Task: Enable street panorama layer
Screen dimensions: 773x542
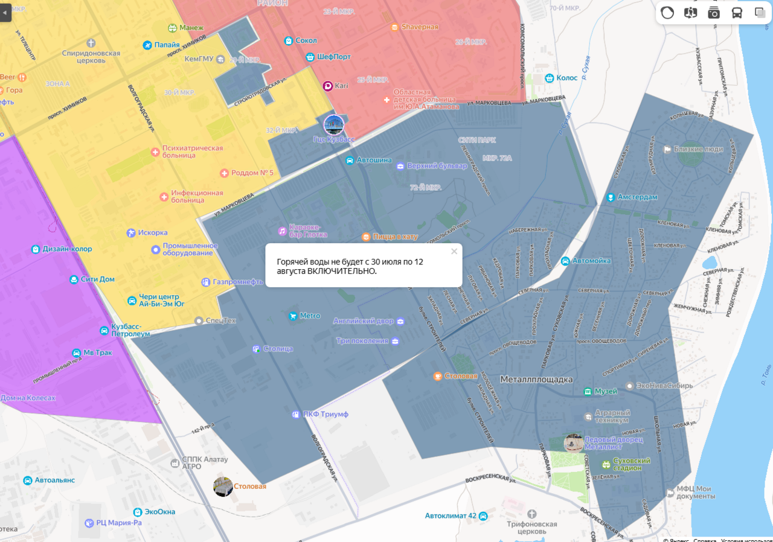Action: (x=690, y=13)
